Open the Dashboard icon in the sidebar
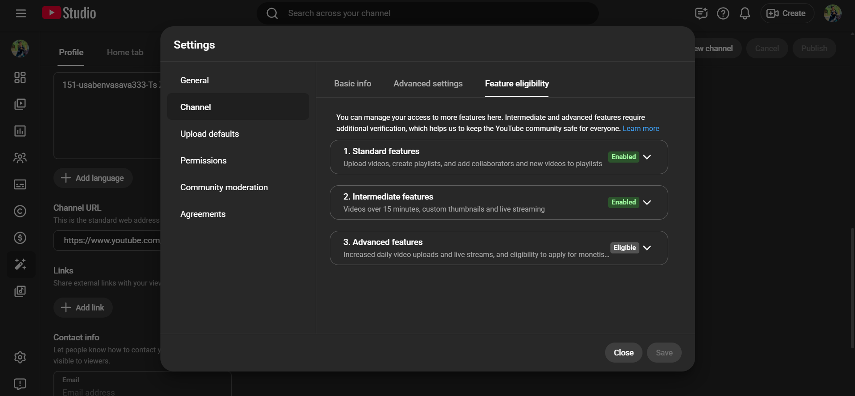 20,78
